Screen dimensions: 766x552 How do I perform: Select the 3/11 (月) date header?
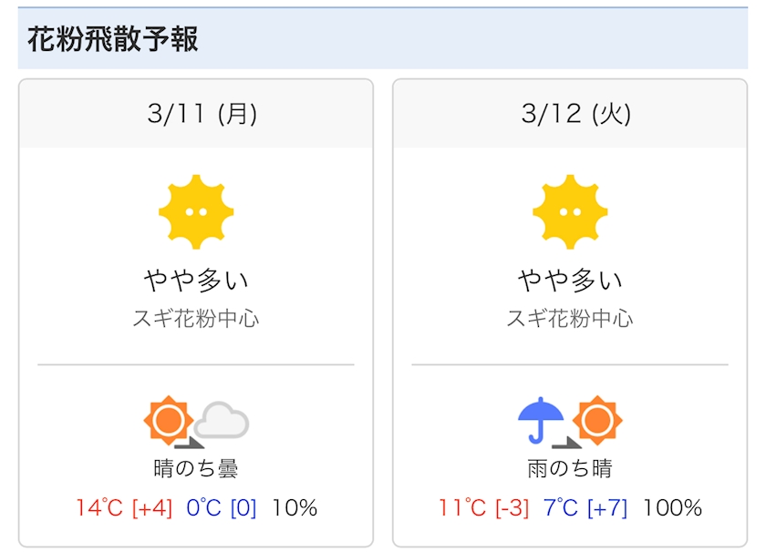196,114
